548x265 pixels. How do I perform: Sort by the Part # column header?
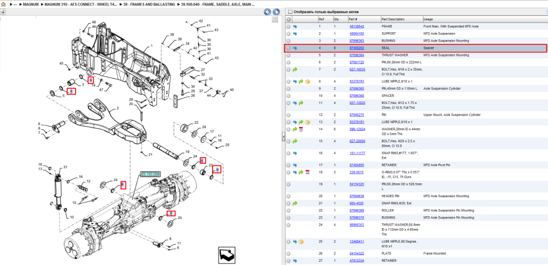(x=364, y=19)
